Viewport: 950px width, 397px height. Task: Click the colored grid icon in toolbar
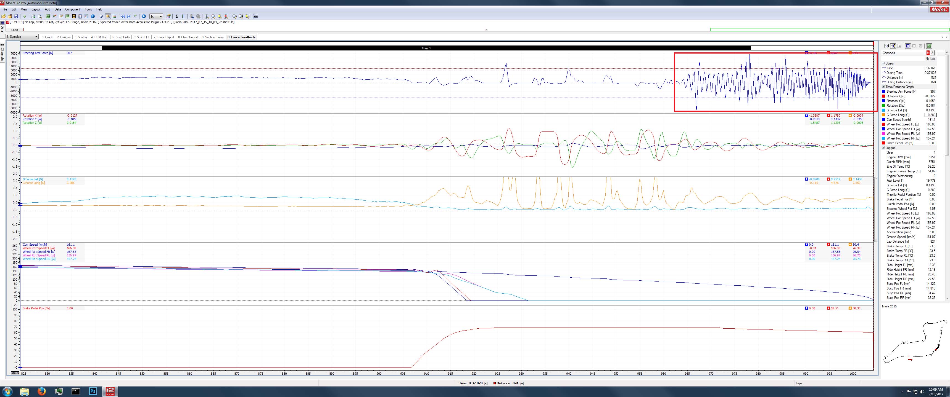coord(114,16)
